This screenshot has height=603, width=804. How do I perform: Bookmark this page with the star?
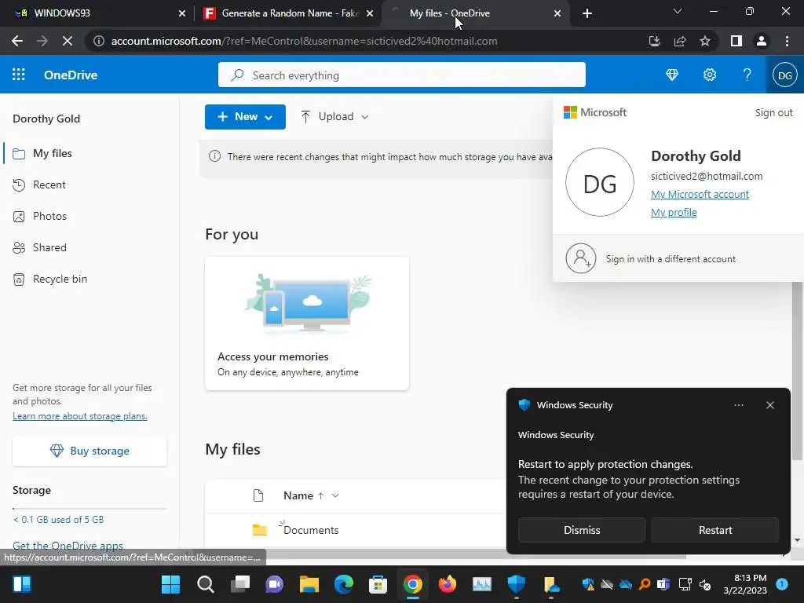(705, 41)
